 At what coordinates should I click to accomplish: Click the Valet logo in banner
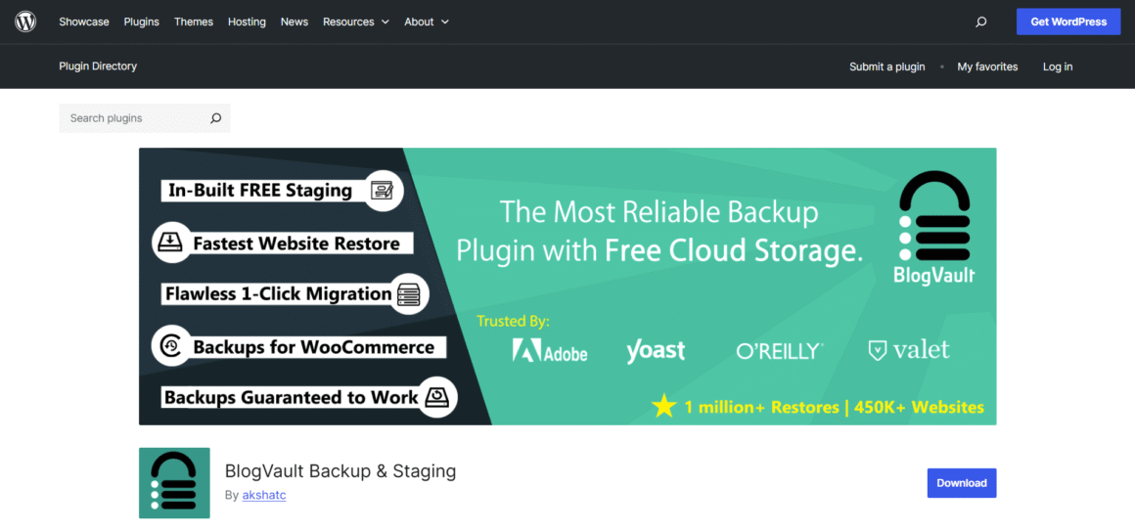click(x=908, y=351)
